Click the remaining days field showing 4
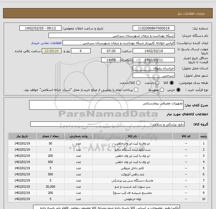 [81, 51]
